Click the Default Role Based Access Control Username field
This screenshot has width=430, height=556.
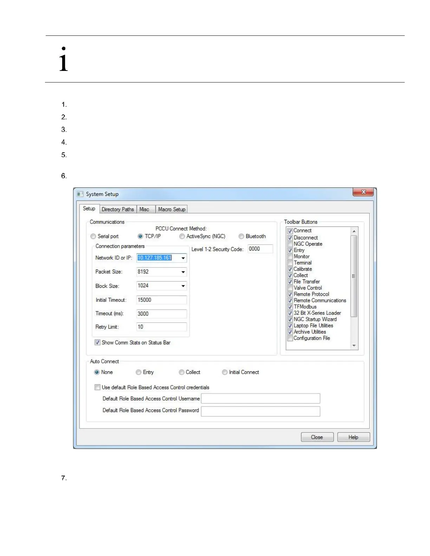[260, 399]
